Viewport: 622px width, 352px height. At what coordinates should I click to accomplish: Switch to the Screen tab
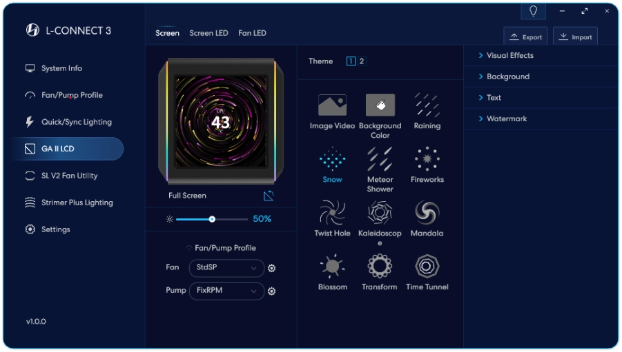[167, 33]
